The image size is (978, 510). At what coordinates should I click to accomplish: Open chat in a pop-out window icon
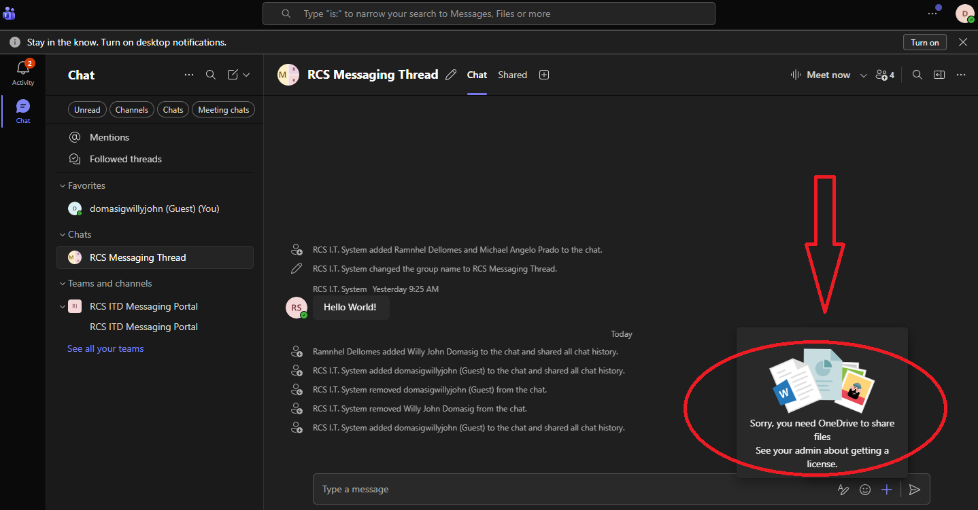point(939,75)
